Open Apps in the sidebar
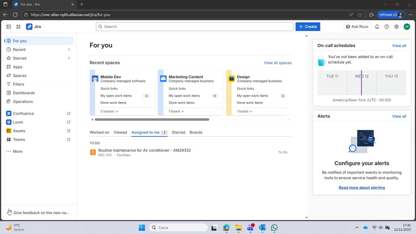Screen dimensions: 416x234 39,67
